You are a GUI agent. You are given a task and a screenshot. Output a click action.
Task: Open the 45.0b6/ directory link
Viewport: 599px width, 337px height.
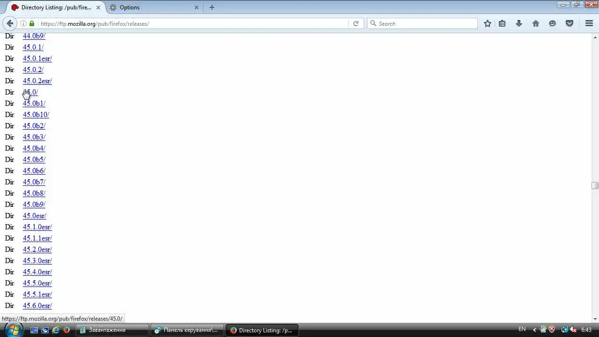(34, 171)
